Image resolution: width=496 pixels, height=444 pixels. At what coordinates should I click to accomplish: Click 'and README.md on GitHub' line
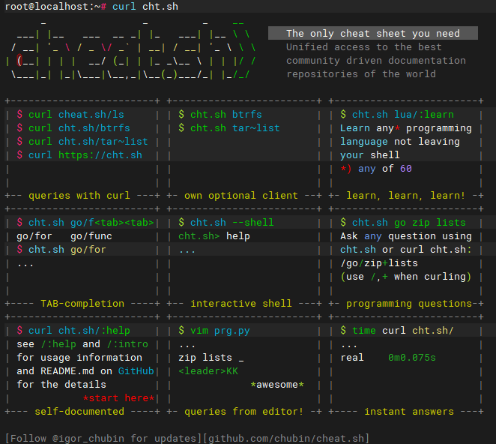pyautogui.click(x=85, y=370)
